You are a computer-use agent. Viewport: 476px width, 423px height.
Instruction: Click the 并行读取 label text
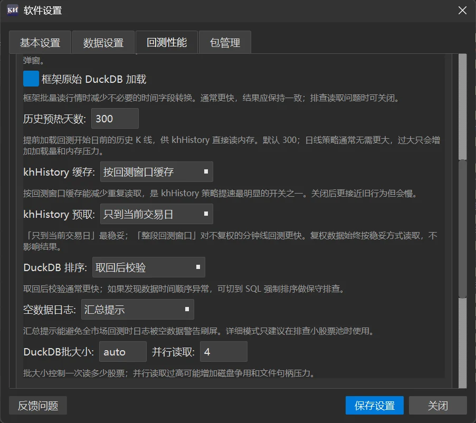pos(173,352)
